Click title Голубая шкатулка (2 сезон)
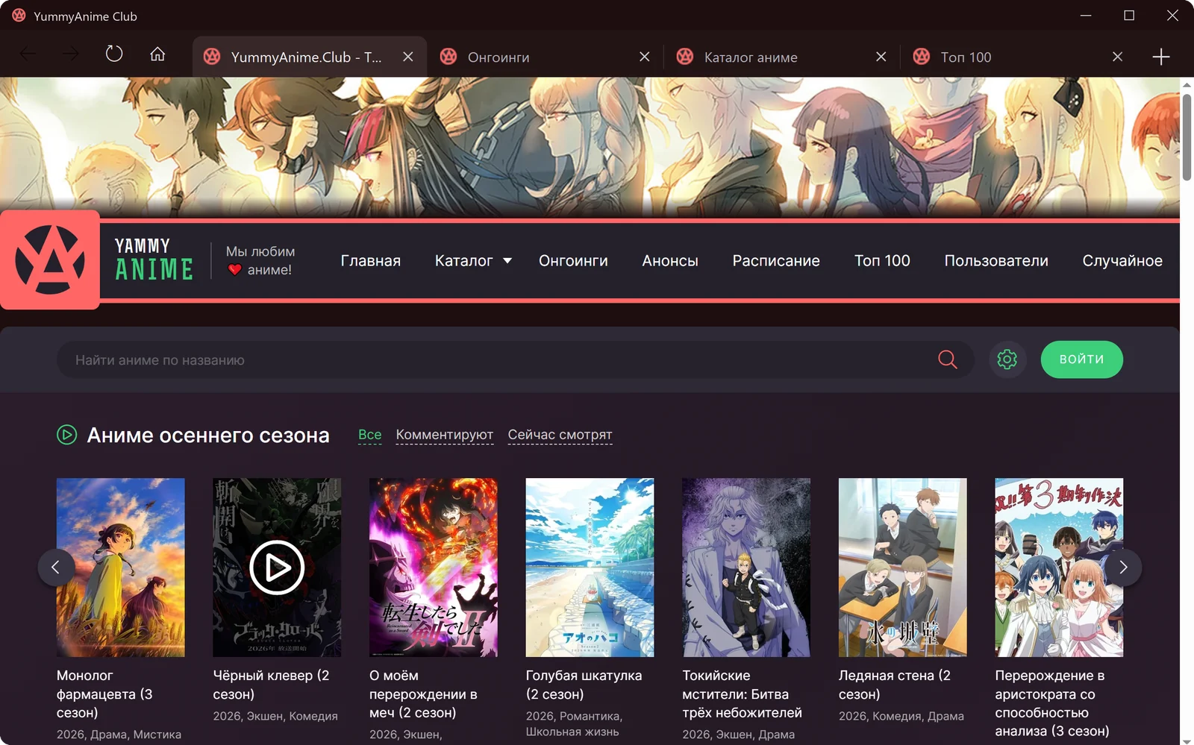 (584, 685)
